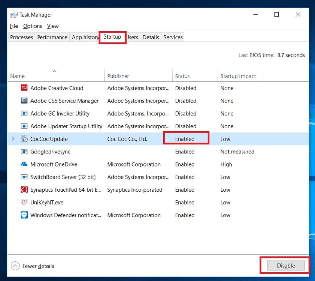Image resolution: width=315 pixels, height=281 pixels.
Task: Expand the CocCoc Update entry arrow
Action: [13, 139]
